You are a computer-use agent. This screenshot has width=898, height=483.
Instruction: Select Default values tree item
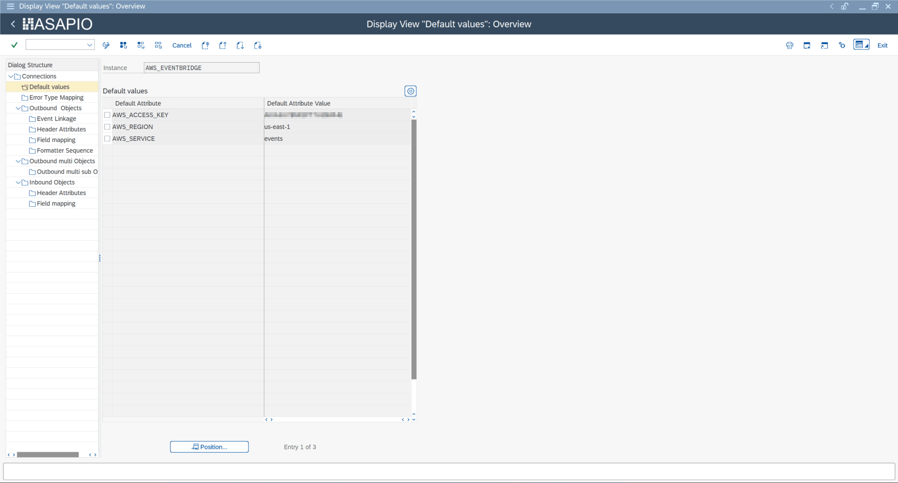point(49,87)
